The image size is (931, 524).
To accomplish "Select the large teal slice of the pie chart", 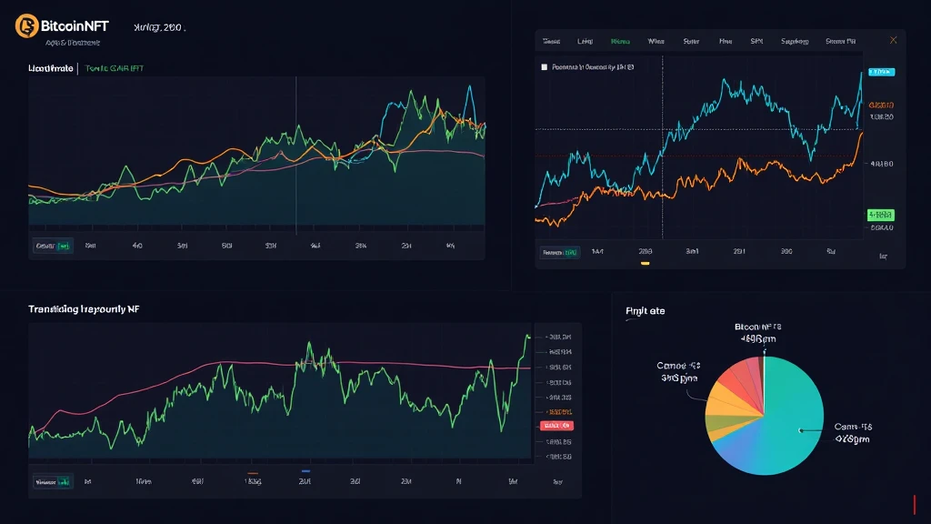I will click(791, 418).
